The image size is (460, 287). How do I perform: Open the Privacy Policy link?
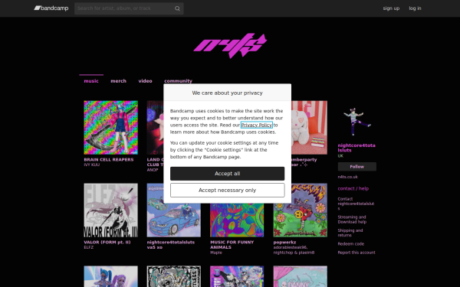point(256,125)
